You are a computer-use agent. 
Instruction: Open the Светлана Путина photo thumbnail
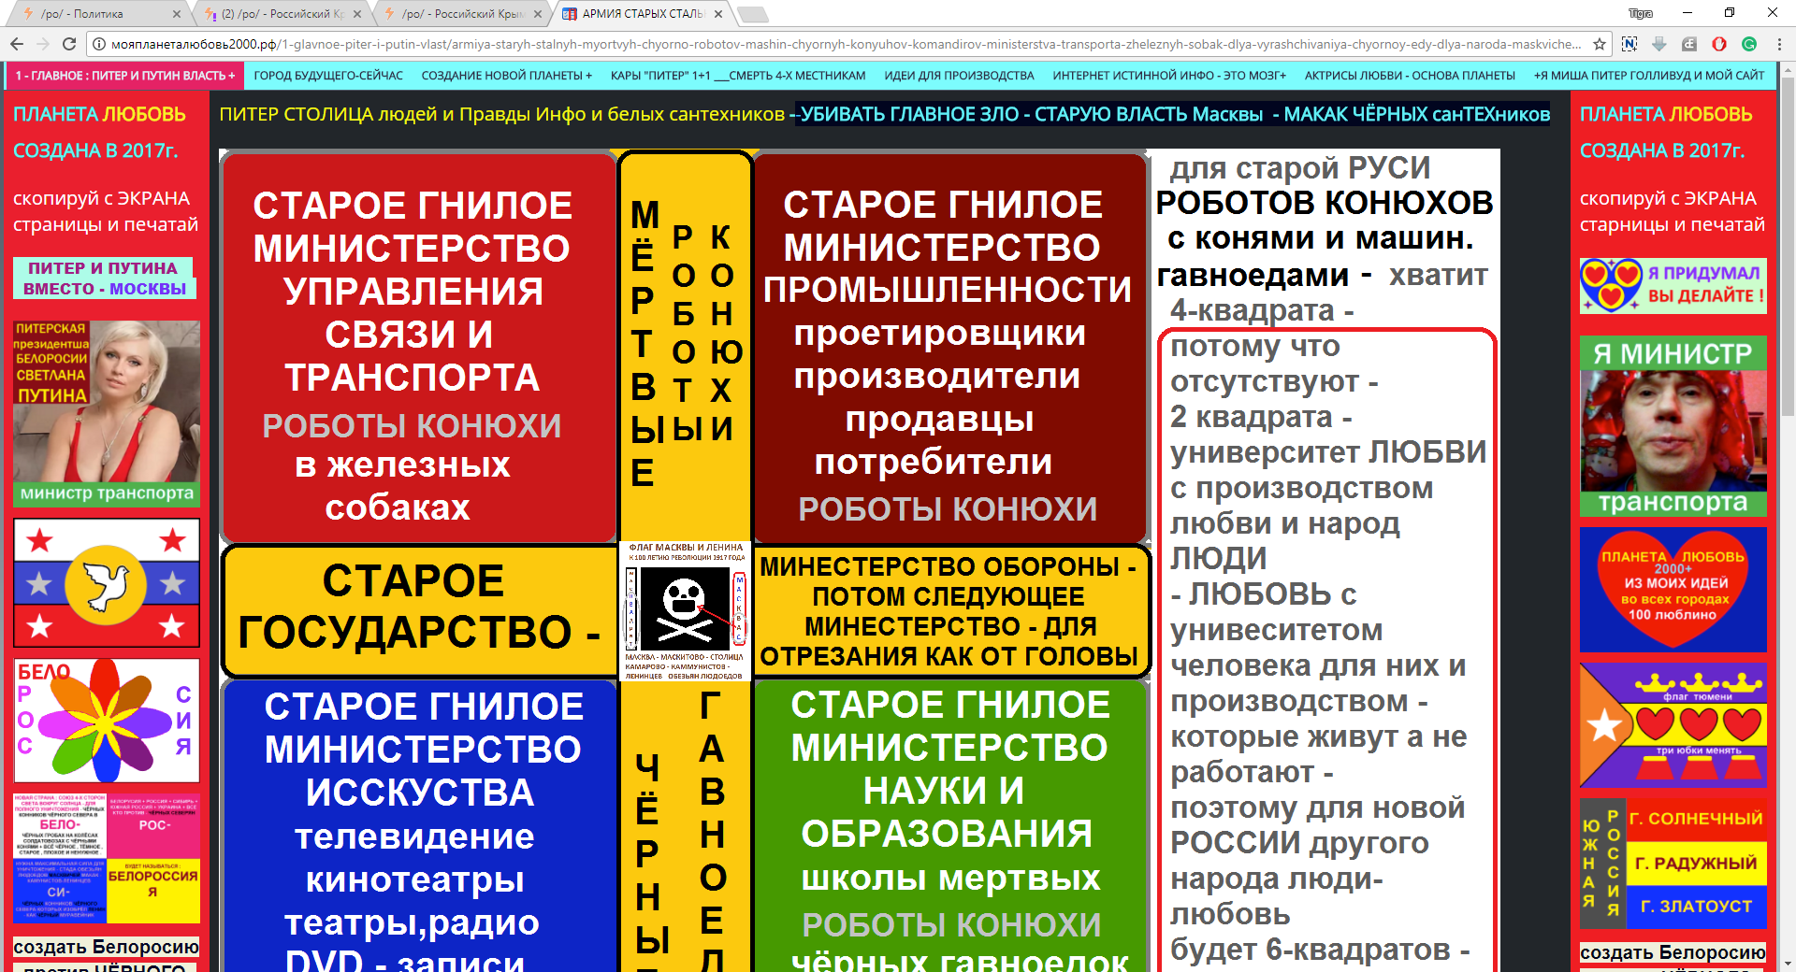107,414
